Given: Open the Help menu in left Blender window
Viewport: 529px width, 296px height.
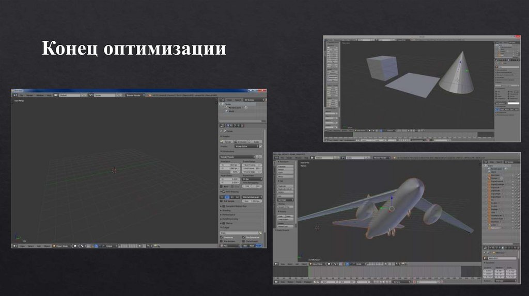Looking at the screenshot, I should point(49,95).
